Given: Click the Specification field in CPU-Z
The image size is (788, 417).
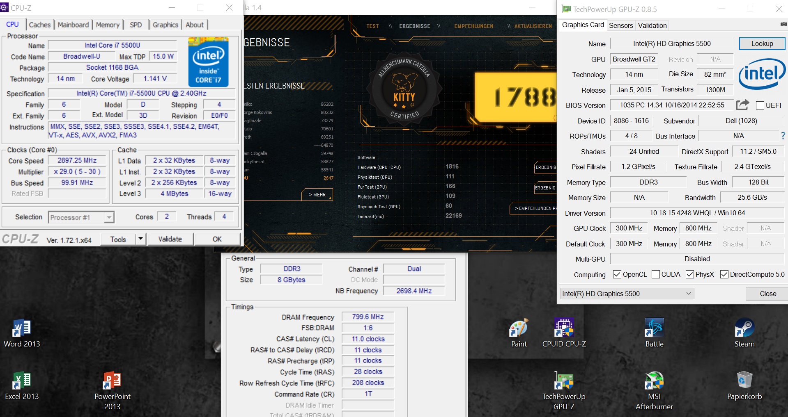Looking at the screenshot, I should point(142,93).
